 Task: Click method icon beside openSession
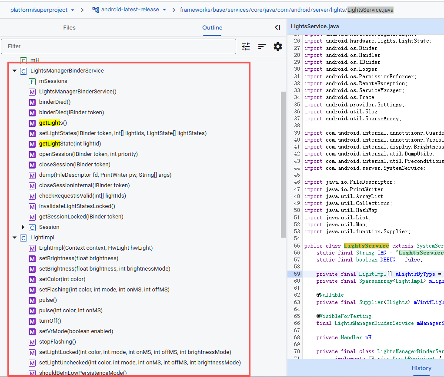(x=32, y=155)
